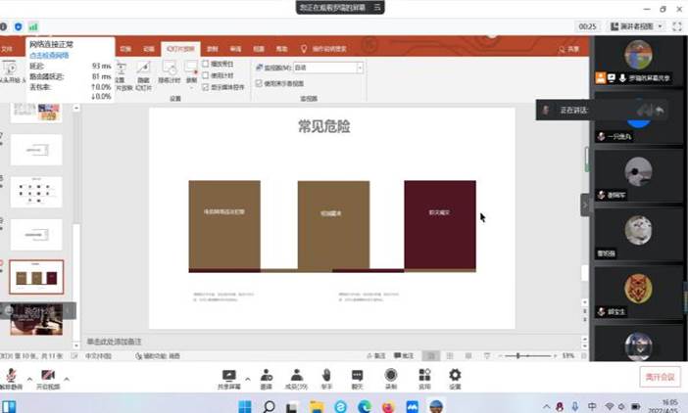Toggle the Use Presenter View checkbox
The height and width of the screenshot is (413, 688).
259,83
